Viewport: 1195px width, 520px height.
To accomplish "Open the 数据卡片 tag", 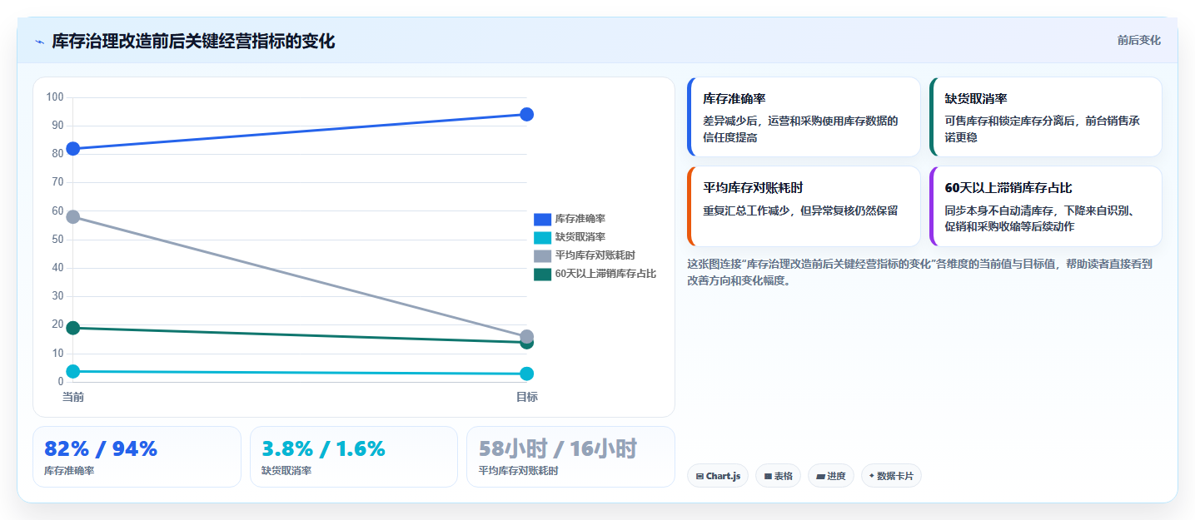I will 891,476.
